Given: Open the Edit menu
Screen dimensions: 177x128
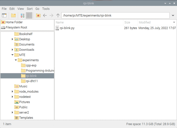Looking at the screenshot, I should 12,9.
